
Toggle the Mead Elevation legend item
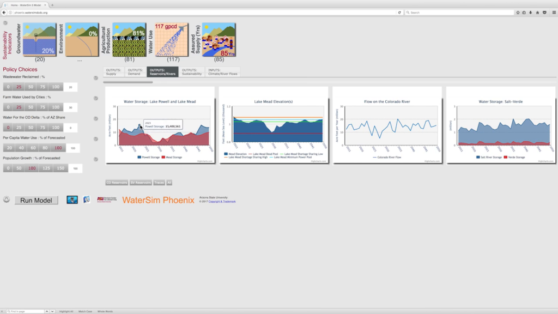(235, 154)
